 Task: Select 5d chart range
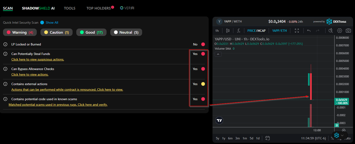click(251, 138)
